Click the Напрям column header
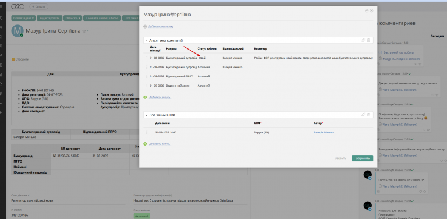The image size is (447, 219). click(x=171, y=49)
